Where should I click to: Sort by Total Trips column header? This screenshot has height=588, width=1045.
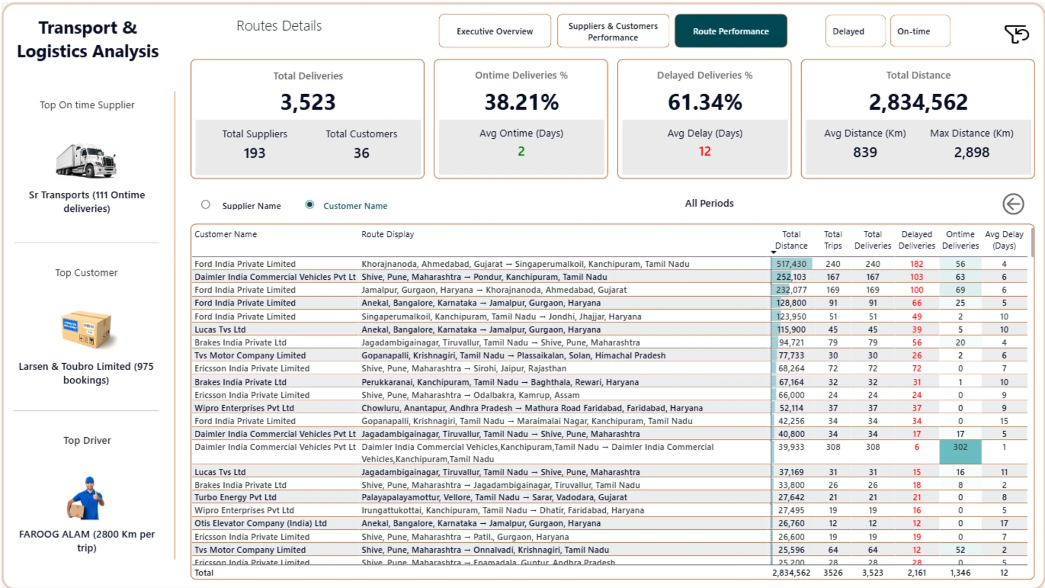(x=833, y=240)
